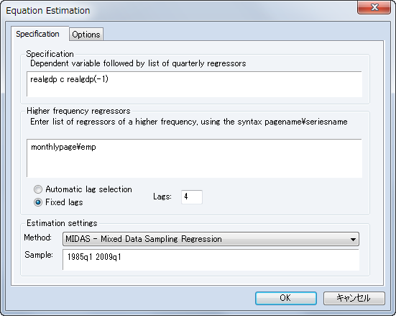This screenshot has height=316, width=396.
Task: Open the MIDAS Method combo box
Action: tap(211, 239)
